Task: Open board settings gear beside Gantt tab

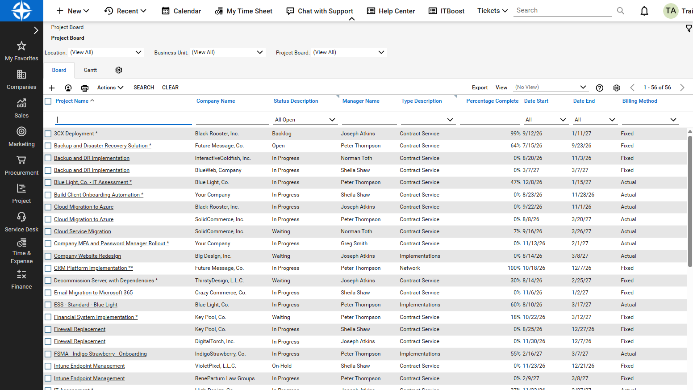Action: pos(119,70)
